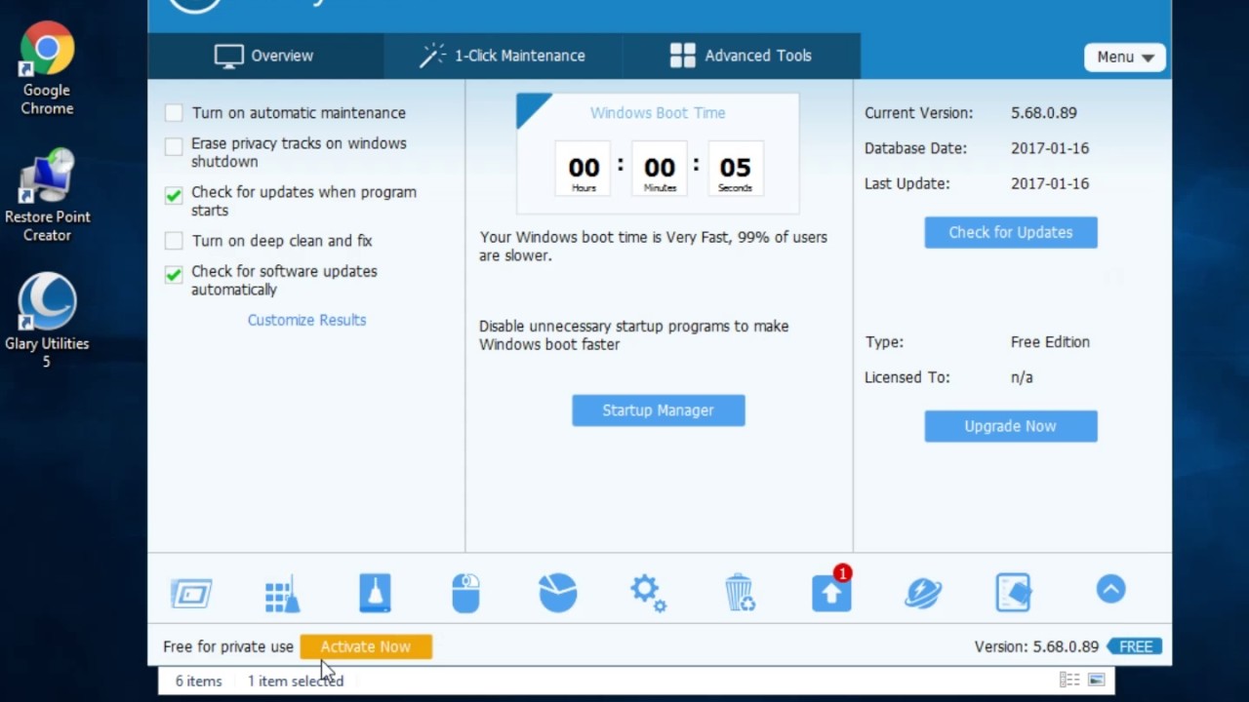This screenshot has width=1249, height=702.
Task: Enable Turn on automatic maintenance
Action: pos(173,113)
